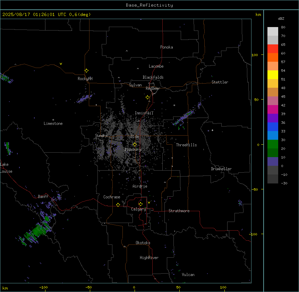299x292 pixels.
Task: Click the purple echo band northwest of ThreeHills
Action: pos(183,118)
